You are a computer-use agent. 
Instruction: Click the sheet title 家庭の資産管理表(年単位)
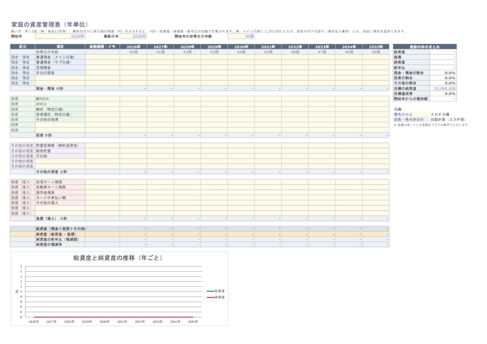(50, 24)
